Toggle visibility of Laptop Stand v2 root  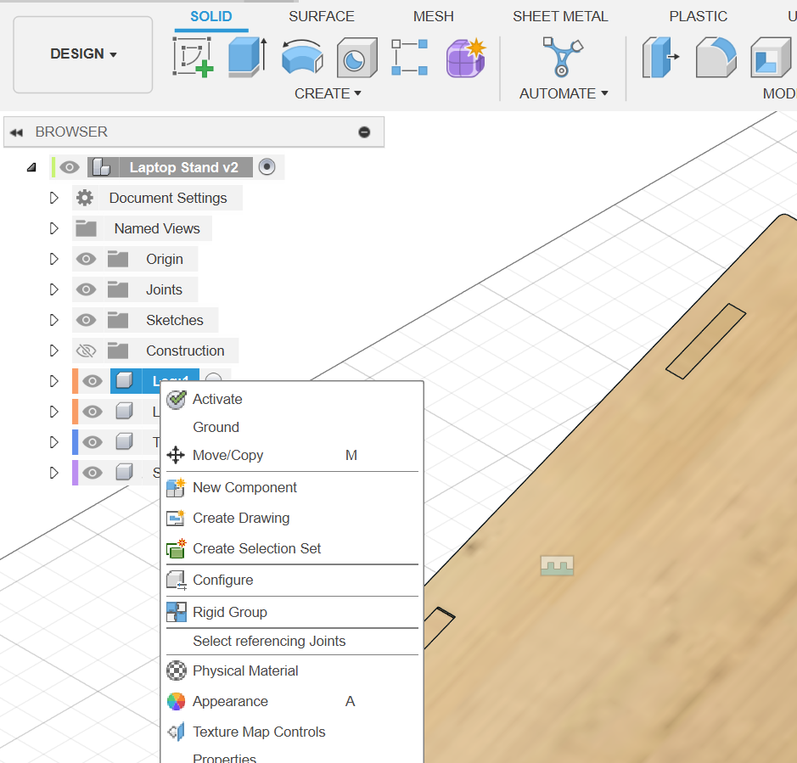[x=70, y=167]
